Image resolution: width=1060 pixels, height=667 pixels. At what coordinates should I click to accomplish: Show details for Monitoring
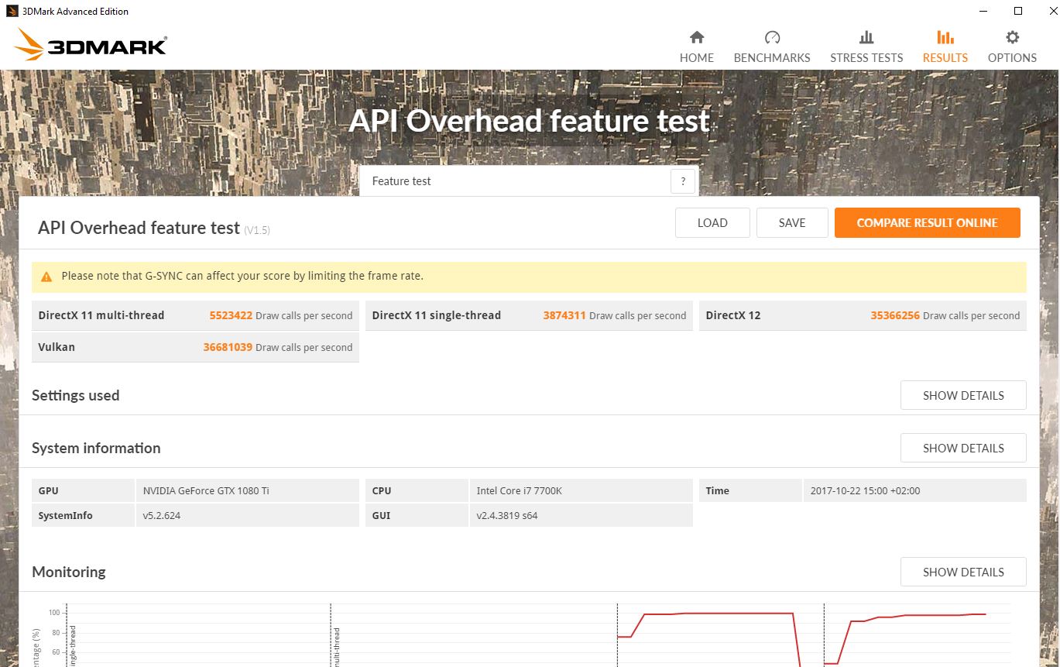[x=963, y=572]
